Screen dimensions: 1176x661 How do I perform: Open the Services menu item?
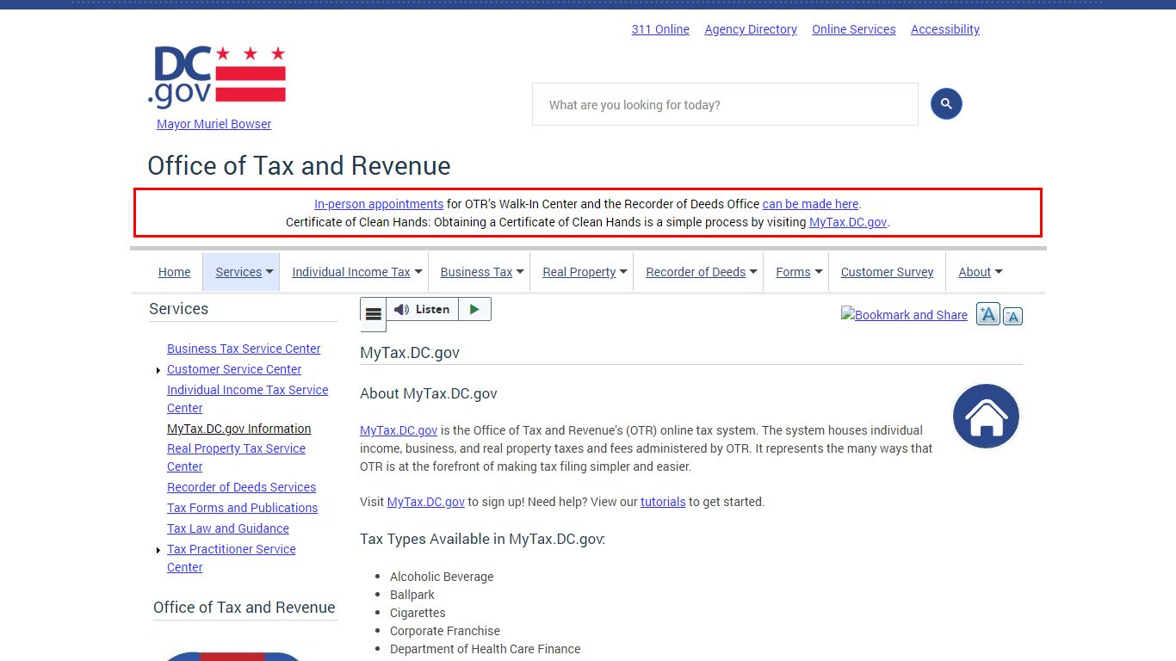coord(238,272)
